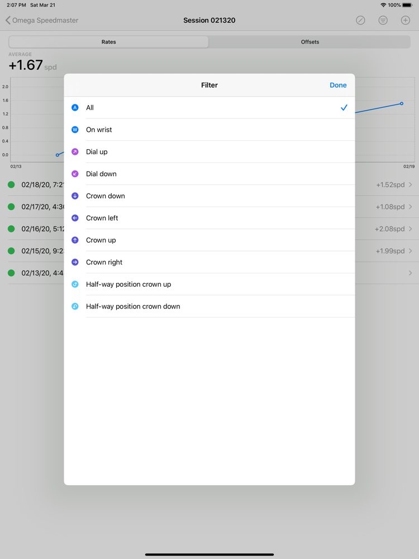The width and height of the screenshot is (419, 559).
Task: Open the +2.08spd entry disclosure arrow
Action: coord(411,229)
